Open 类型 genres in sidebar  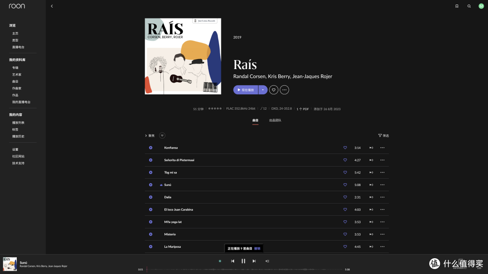coord(15,41)
